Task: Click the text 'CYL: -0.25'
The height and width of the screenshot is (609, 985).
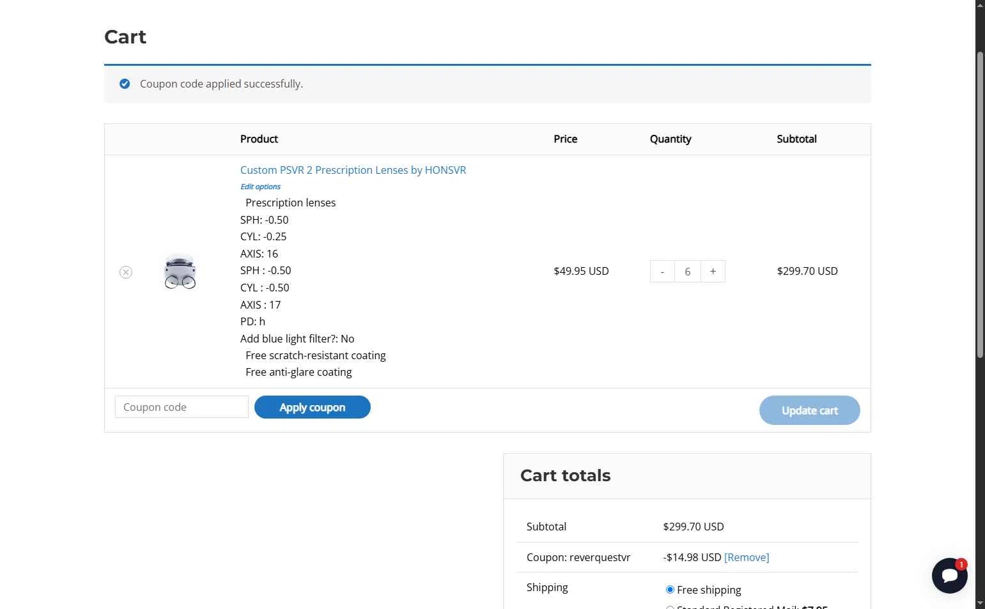Action: click(263, 236)
